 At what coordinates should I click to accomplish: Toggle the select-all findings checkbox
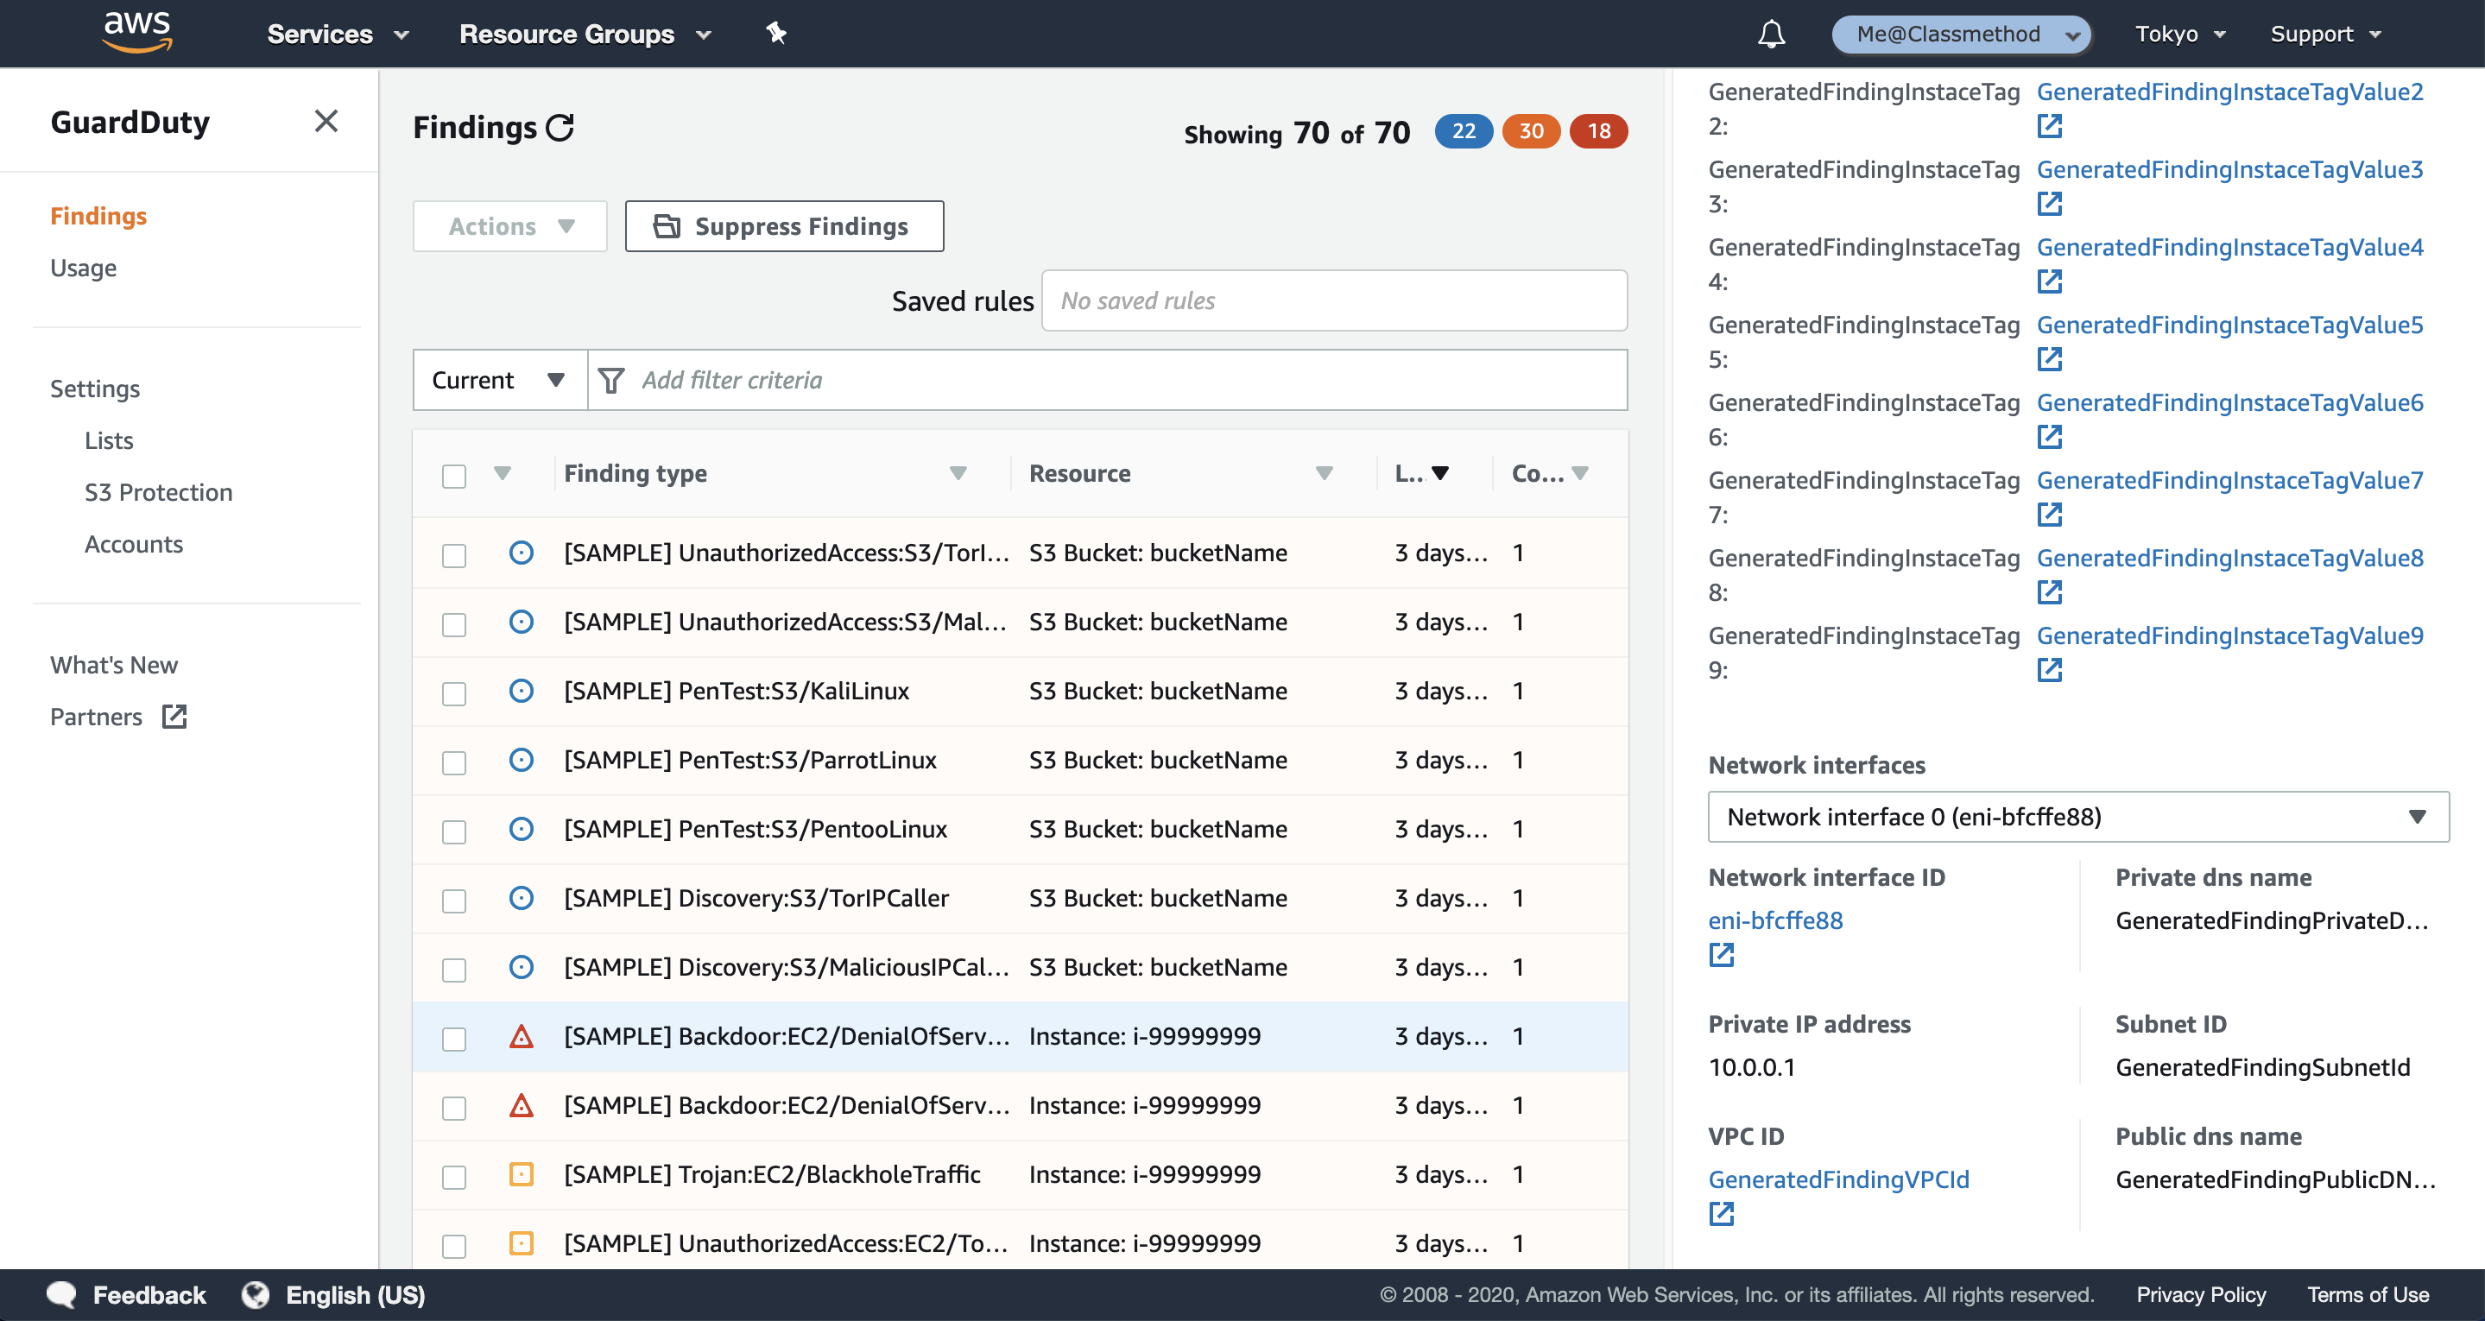point(453,476)
